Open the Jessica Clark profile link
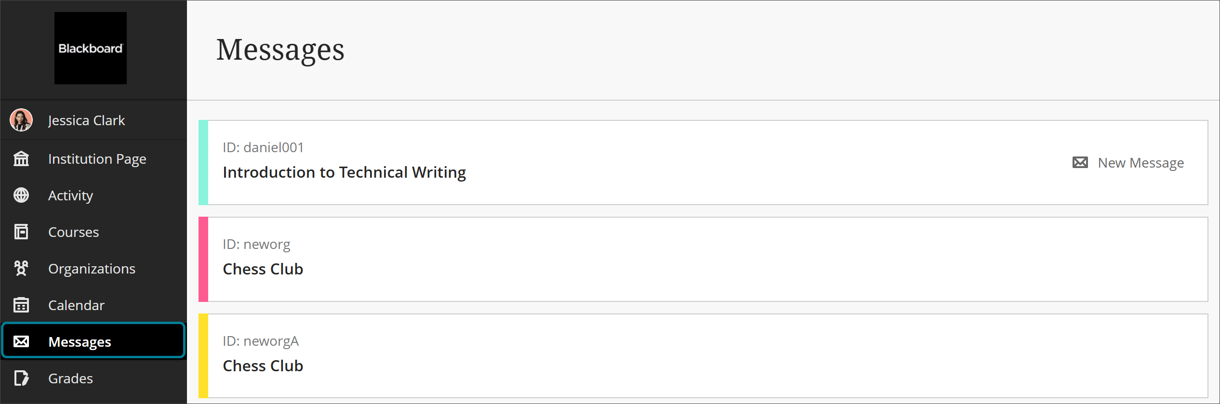This screenshot has width=1220, height=404. 87,120
